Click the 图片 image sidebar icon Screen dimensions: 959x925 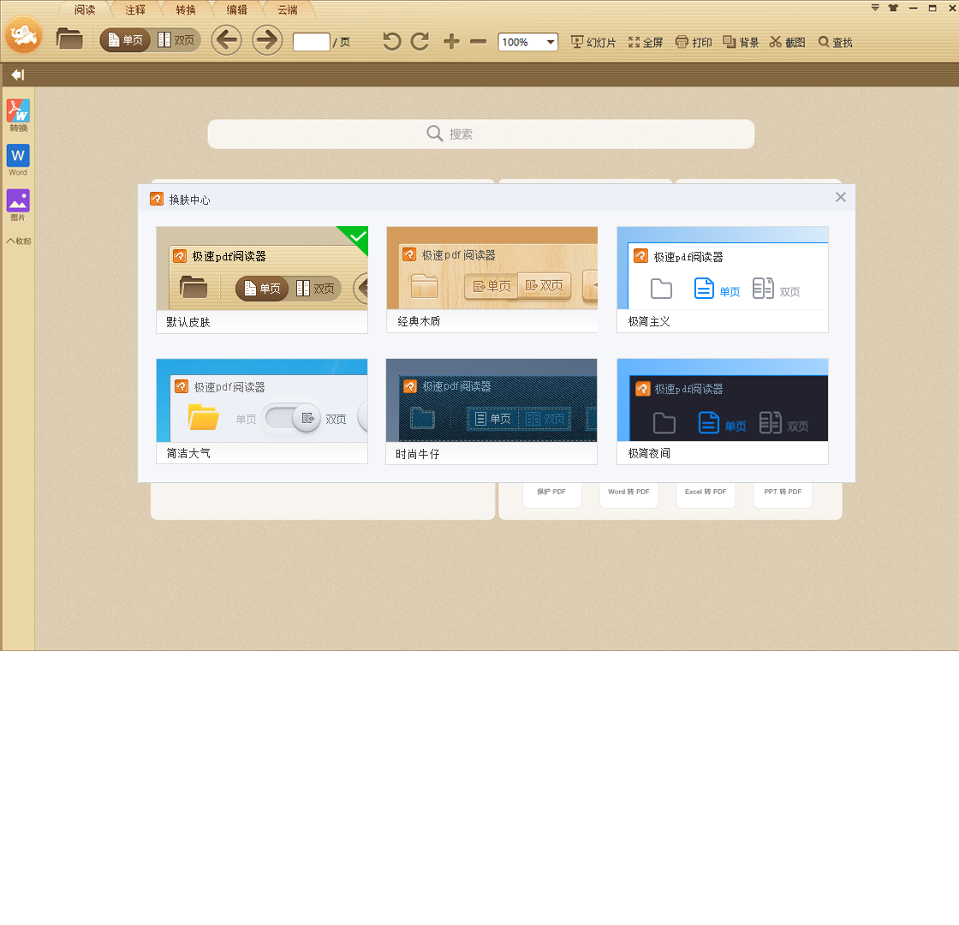[18, 206]
